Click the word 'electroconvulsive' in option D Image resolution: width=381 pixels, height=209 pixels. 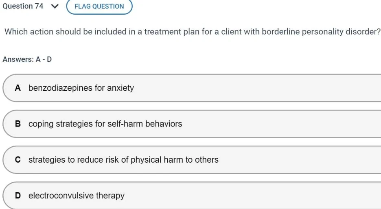(x=61, y=196)
